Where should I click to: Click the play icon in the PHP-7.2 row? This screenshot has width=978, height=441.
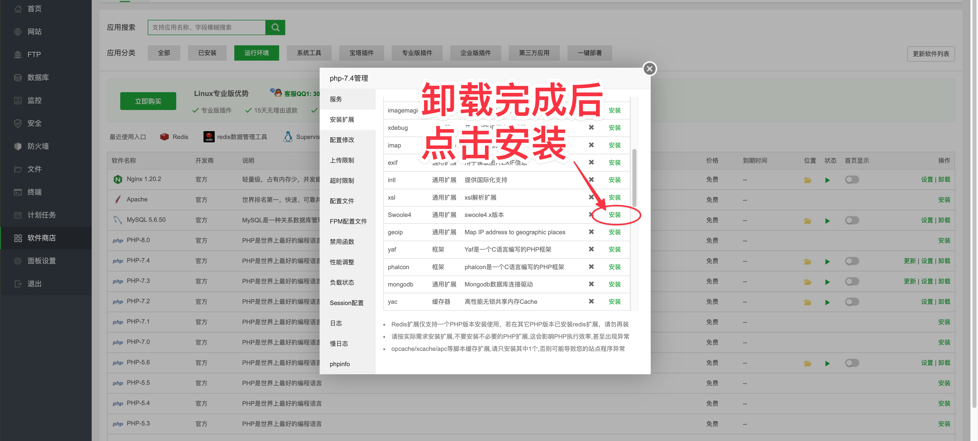tap(827, 302)
